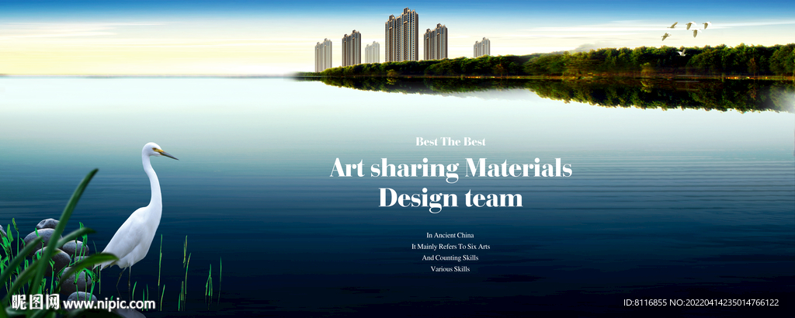The width and height of the screenshot is (795, 318).
Task: Click 'It Mainly Refers To Six Arts'
Action: click(x=450, y=247)
